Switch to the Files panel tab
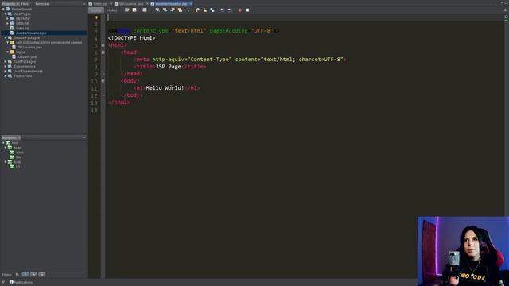The width and height of the screenshot is (509, 286). (25, 3)
